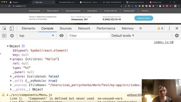This screenshot has width=181, height=102.
Task: Select the 'key: null' property row
Action: [21, 55]
